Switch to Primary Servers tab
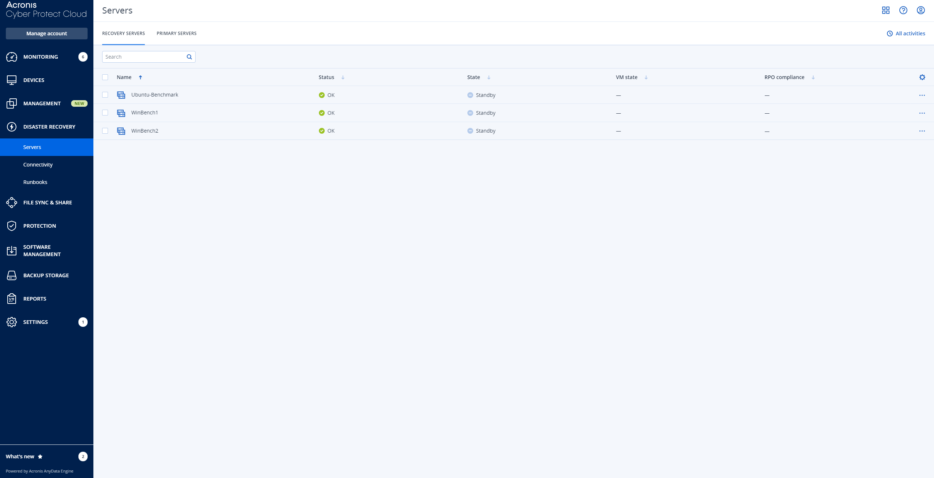Image resolution: width=934 pixels, height=478 pixels. coord(177,34)
